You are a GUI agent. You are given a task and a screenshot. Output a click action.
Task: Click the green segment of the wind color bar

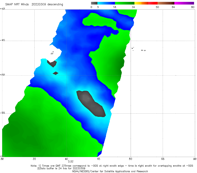(x=125, y=3)
